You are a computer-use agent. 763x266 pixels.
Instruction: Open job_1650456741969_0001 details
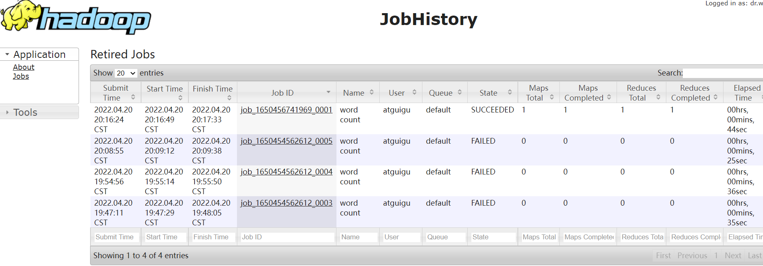coord(286,110)
